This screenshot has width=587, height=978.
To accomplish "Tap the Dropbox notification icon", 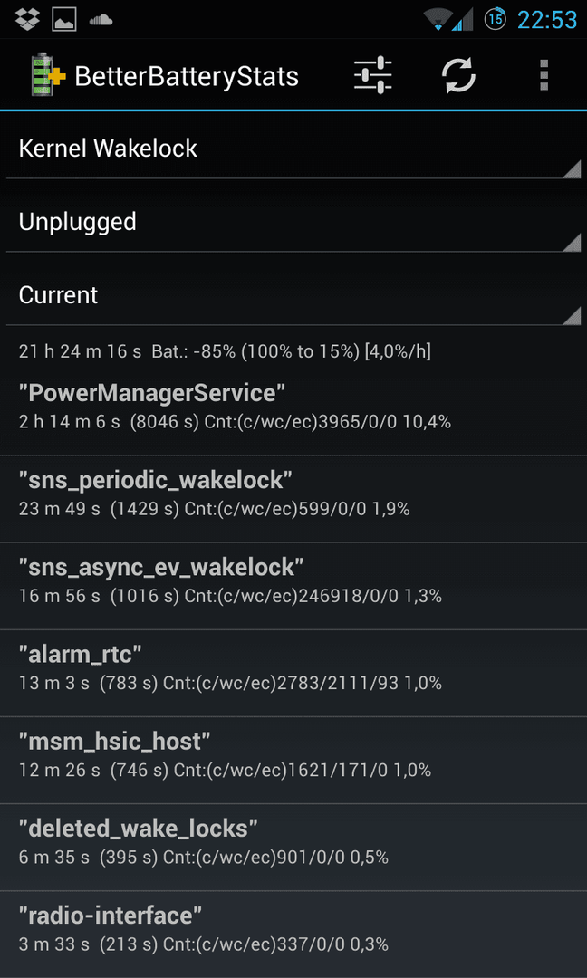I will pyautogui.click(x=27, y=20).
